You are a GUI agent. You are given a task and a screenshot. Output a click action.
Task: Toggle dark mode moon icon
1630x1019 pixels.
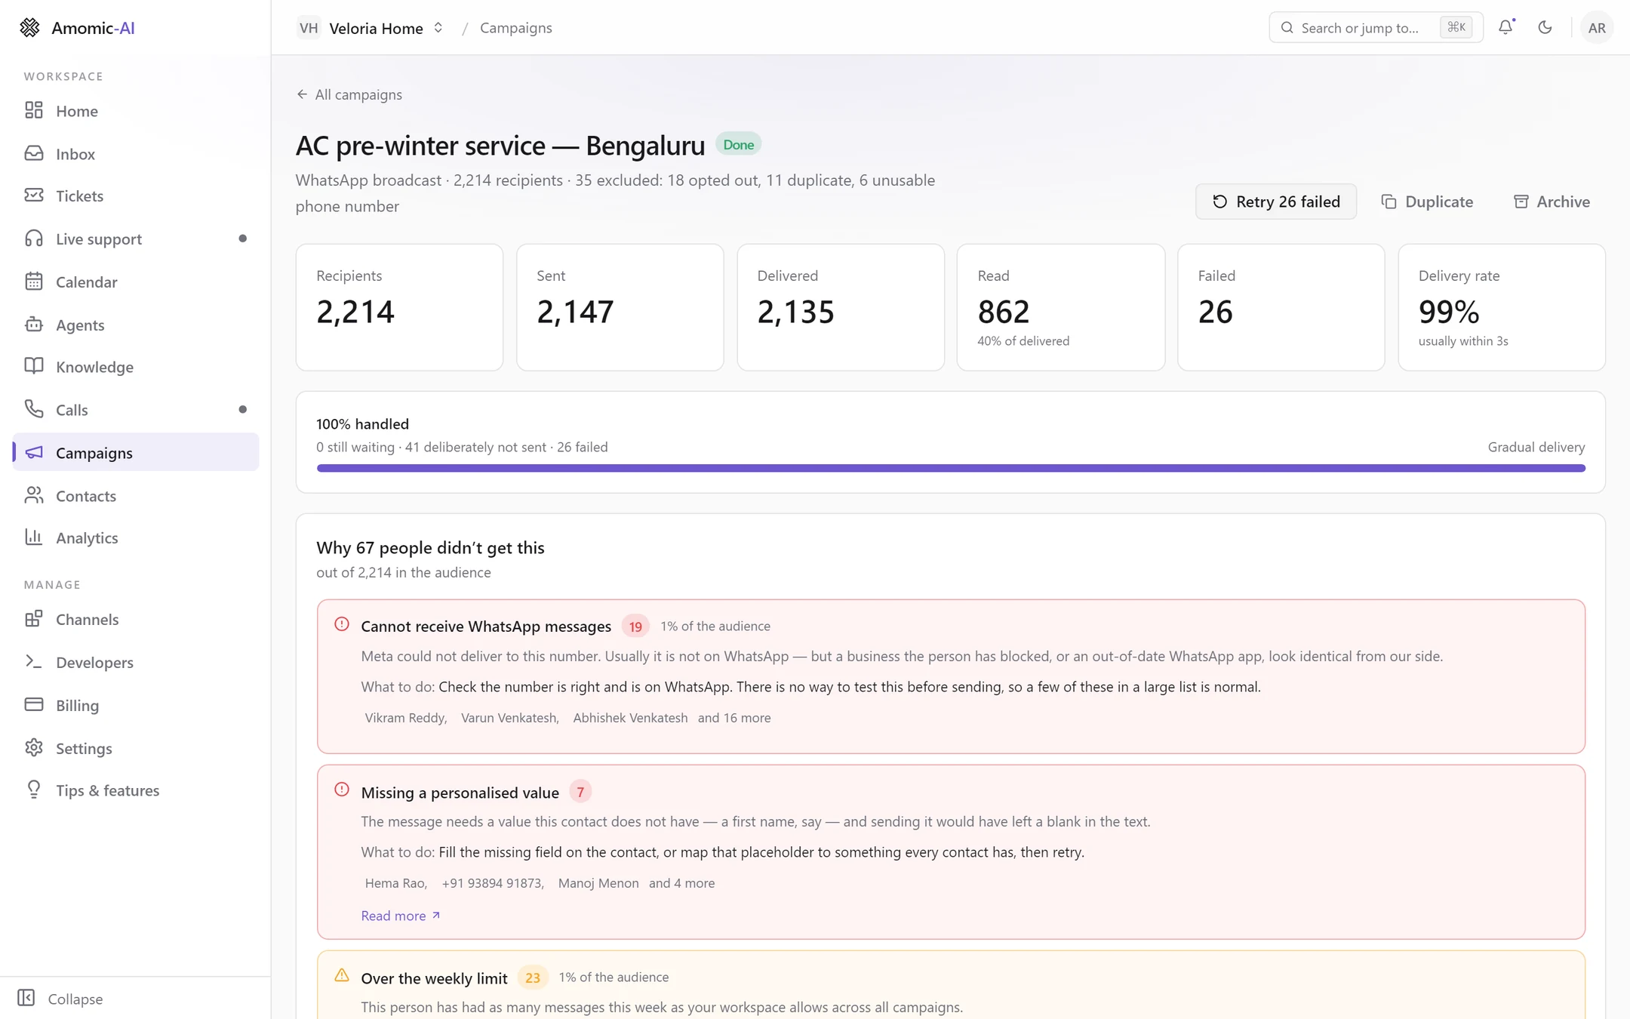(1545, 27)
